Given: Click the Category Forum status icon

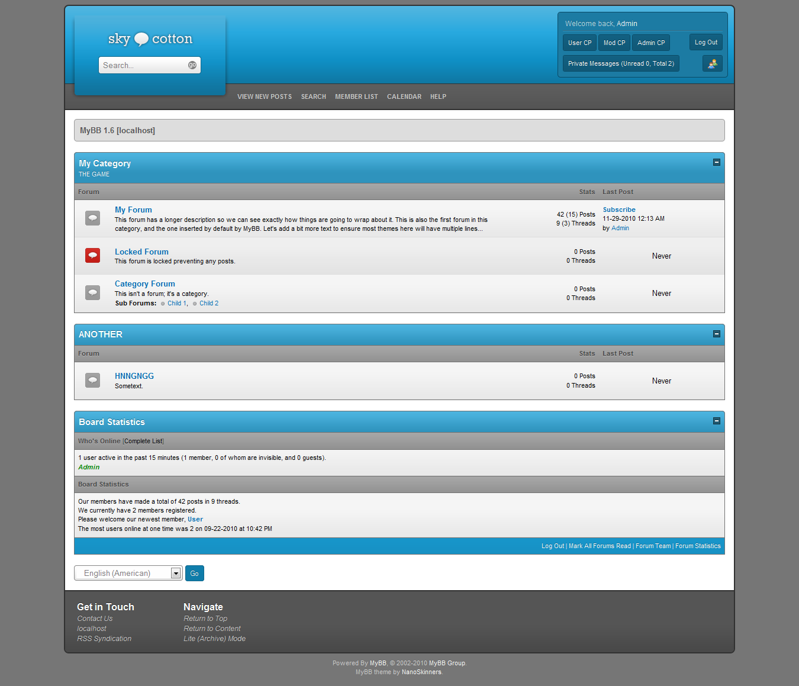Looking at the screenshot, I should pos(92,292).
